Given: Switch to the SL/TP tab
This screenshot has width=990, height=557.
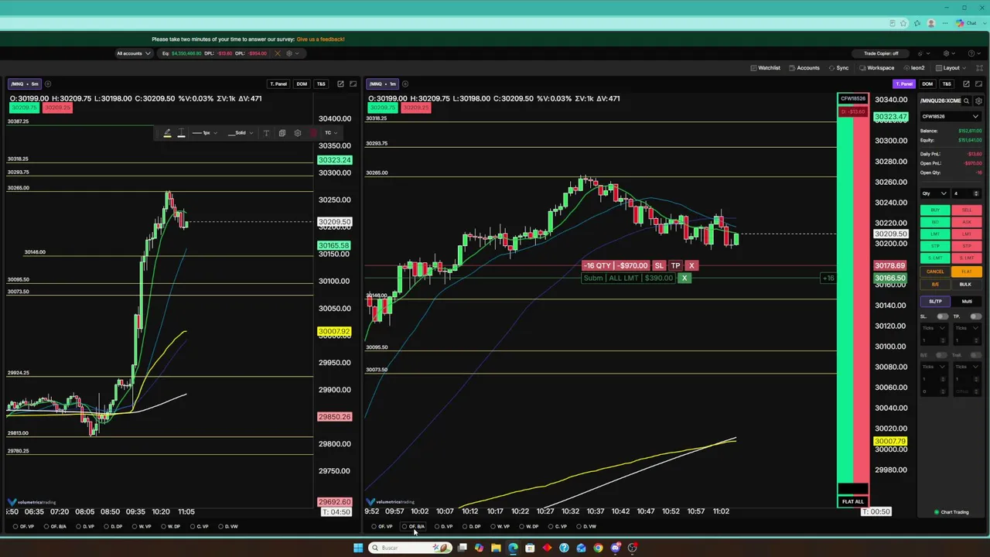Looking at the screenshot, I should tap(936, 301).
